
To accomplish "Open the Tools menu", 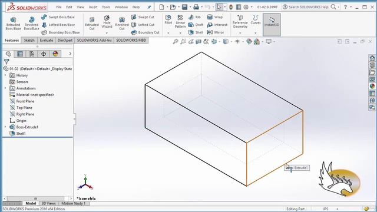I will pyautogui.click(x=106, y=7).
